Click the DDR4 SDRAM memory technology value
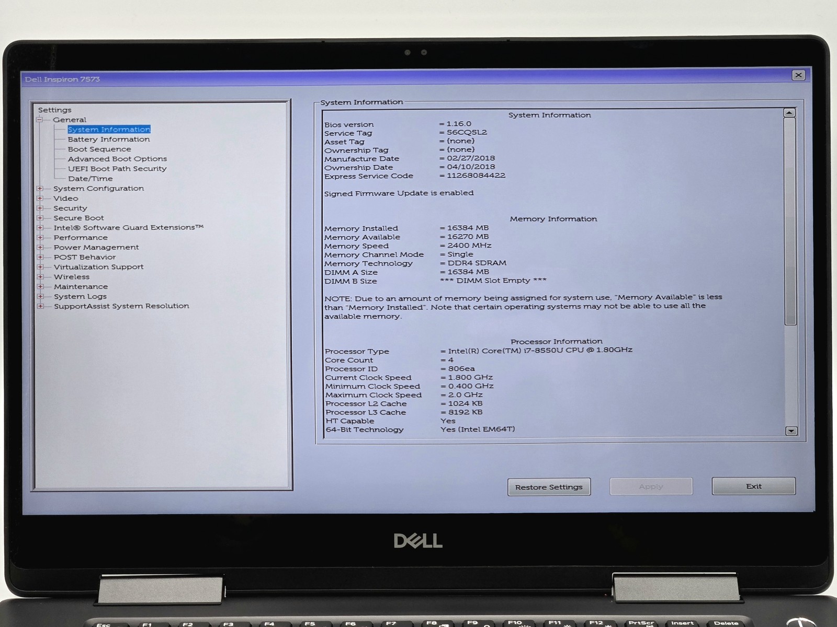 pyautogui.click(x=477, y=263)
